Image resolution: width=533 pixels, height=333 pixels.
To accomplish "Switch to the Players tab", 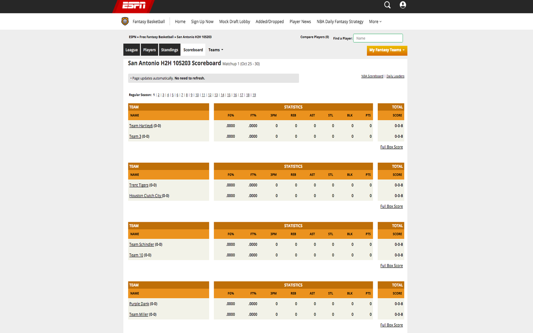I will [x=149, y=50].
